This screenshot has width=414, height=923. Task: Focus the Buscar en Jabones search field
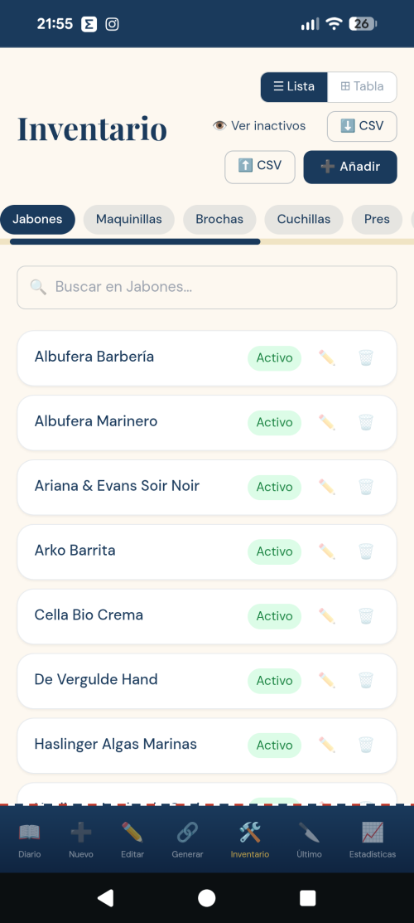(206, 287)
